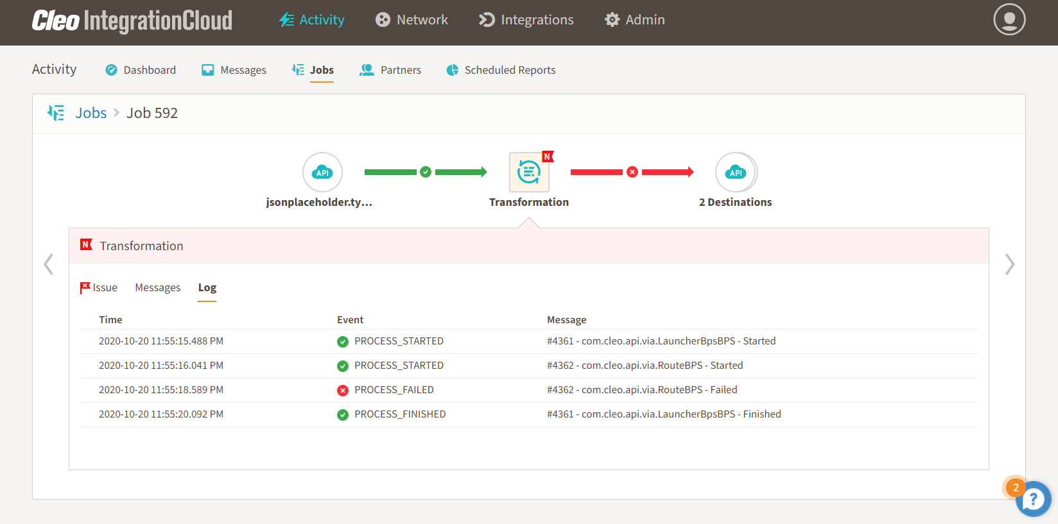Click the green success status connector

coord(426,172)
